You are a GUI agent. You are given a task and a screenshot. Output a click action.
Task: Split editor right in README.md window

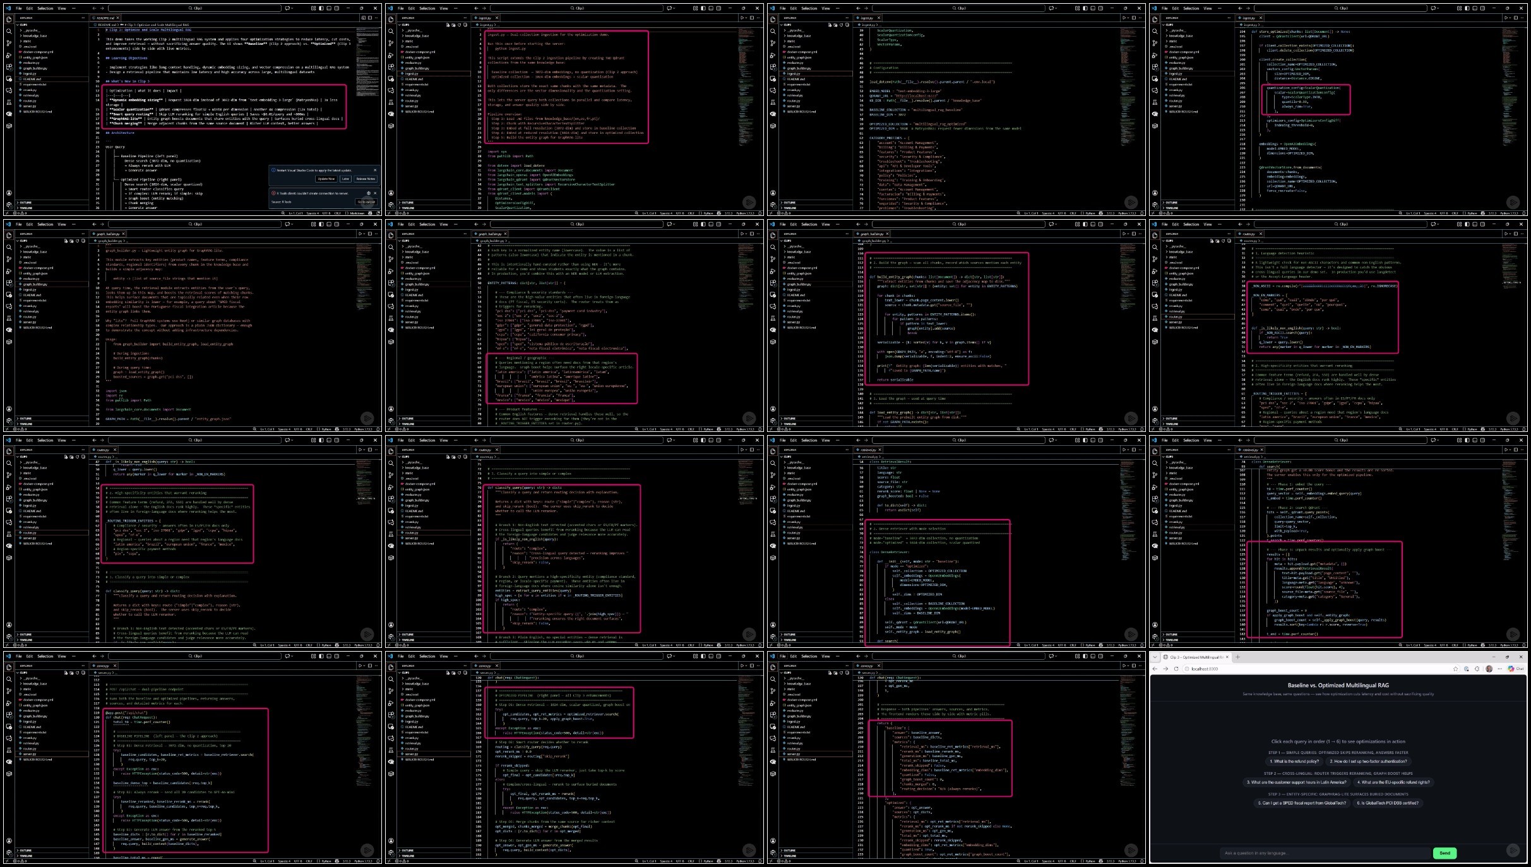(x=370, y=18)
